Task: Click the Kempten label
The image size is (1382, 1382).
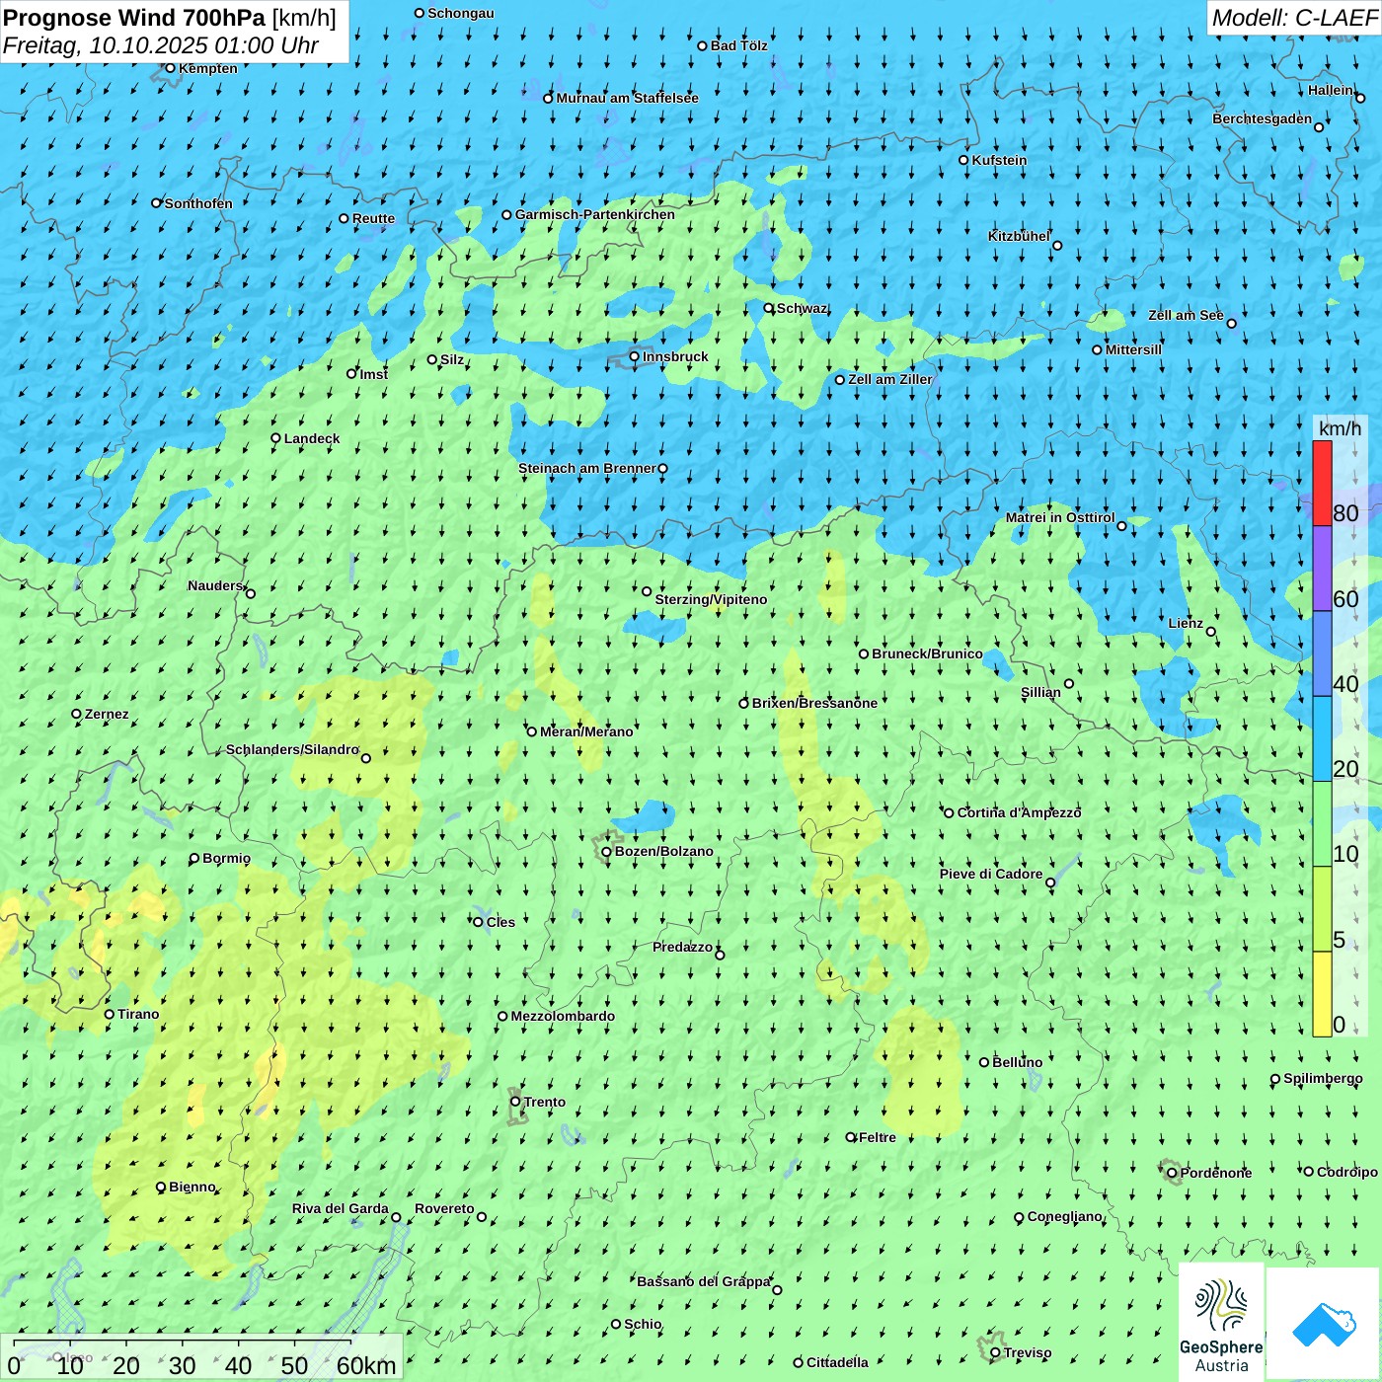Action: pos(208,68)
